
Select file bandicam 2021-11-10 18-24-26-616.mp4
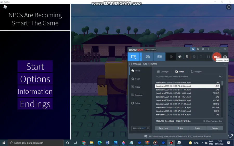click(187, 115)
